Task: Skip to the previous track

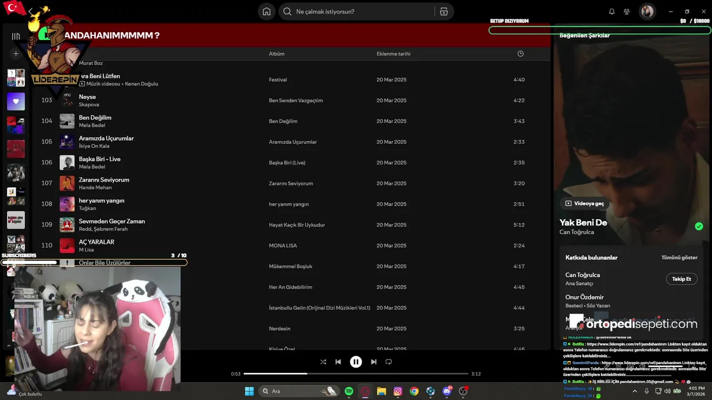Action: coord(338,362)
